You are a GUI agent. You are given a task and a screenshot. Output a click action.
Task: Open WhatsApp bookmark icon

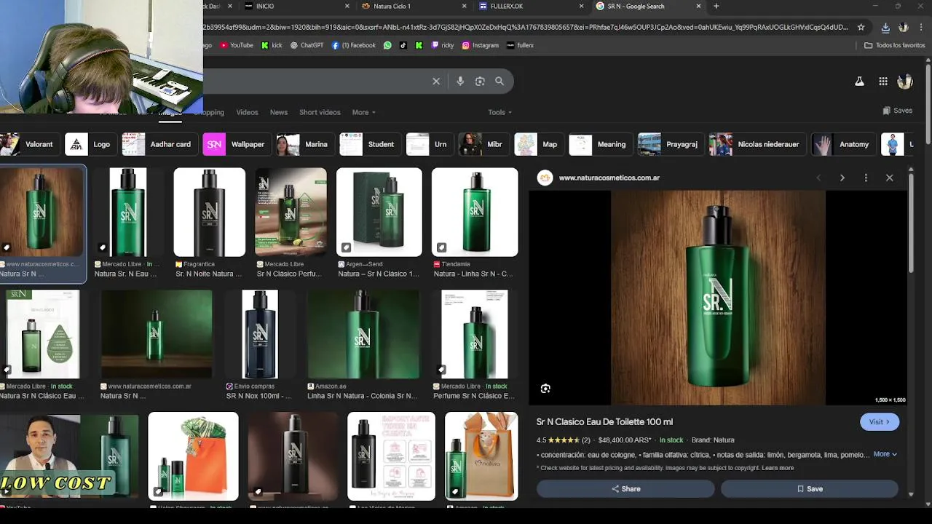point(387,45)
